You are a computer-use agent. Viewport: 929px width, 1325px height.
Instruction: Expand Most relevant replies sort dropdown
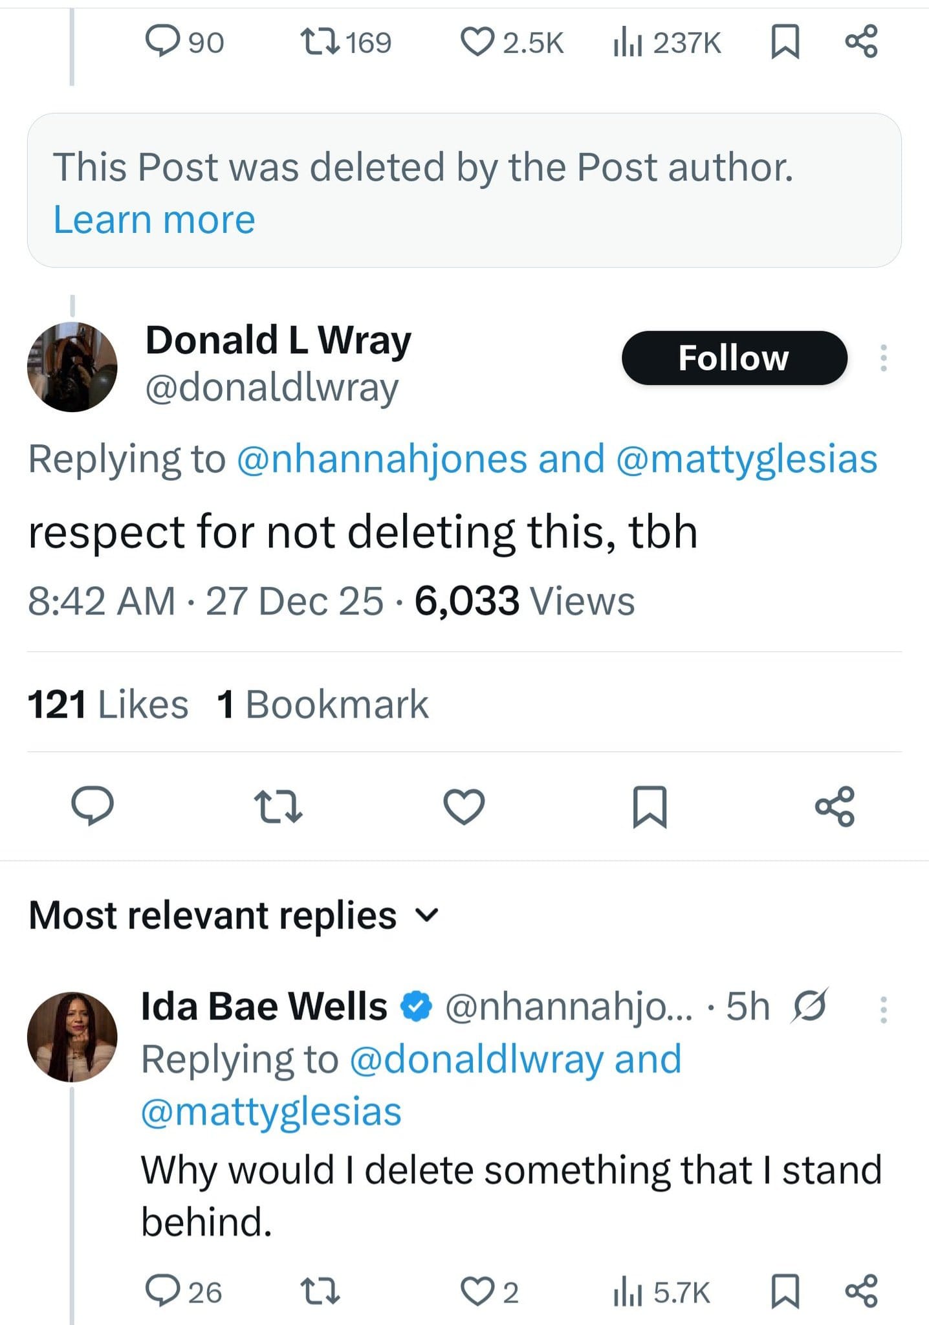coord(234,915)
